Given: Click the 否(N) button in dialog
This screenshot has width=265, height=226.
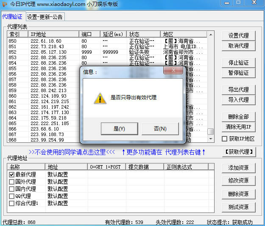Looking at the screenshot, I should pyautogui.click(x=160, y=128).
